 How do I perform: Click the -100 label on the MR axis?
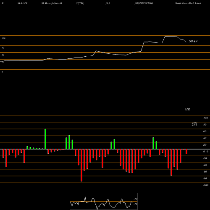point(206,185)
